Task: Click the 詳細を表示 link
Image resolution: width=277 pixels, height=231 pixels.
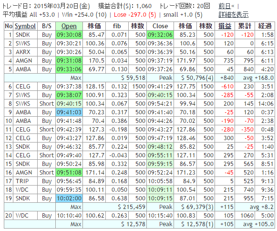Action: pyautogui.click(x=234, y=14)
